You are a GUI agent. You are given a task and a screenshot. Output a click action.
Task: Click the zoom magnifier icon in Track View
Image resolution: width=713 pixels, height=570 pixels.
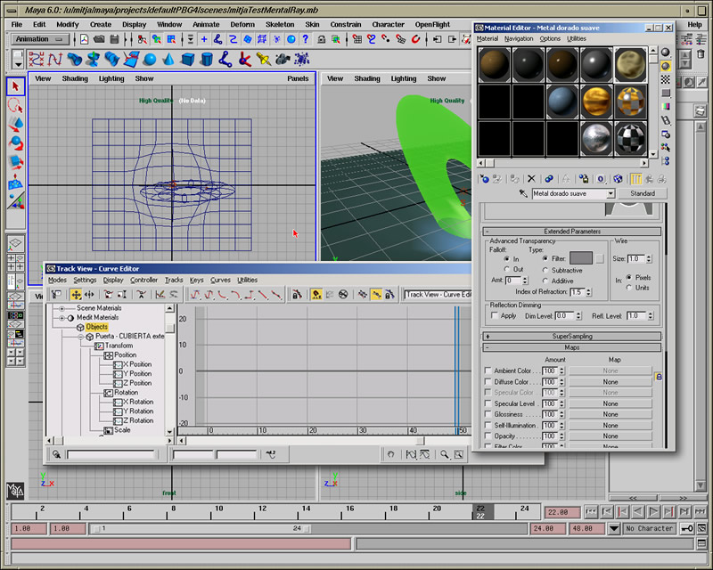click(444, 454)
